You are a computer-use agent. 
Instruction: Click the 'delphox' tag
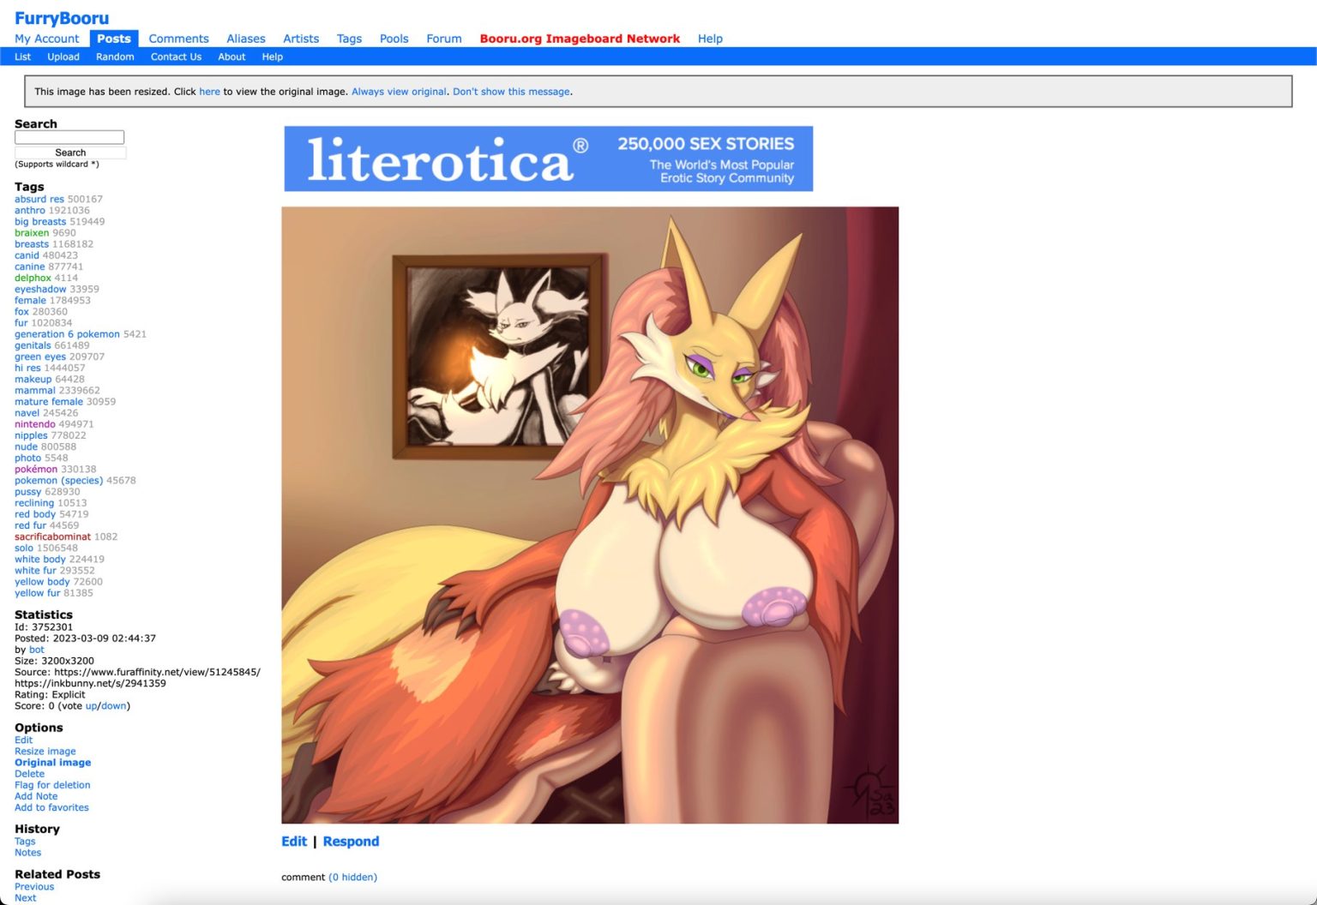(x=33, y=278)
